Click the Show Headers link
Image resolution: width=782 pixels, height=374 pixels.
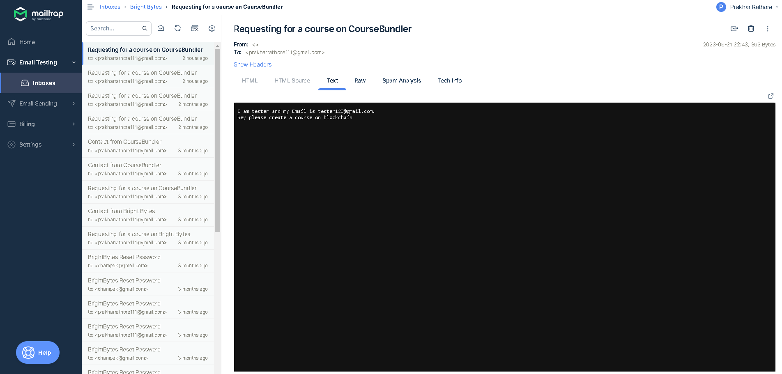tap(252, 64)
